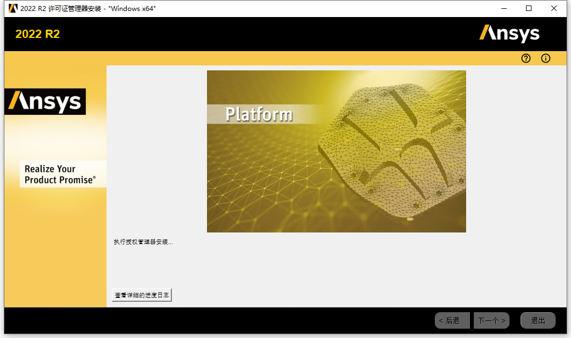571x338 pixels.
Task: Click the information circle icon
Action: pyautogui.click(x=546, y=58)
